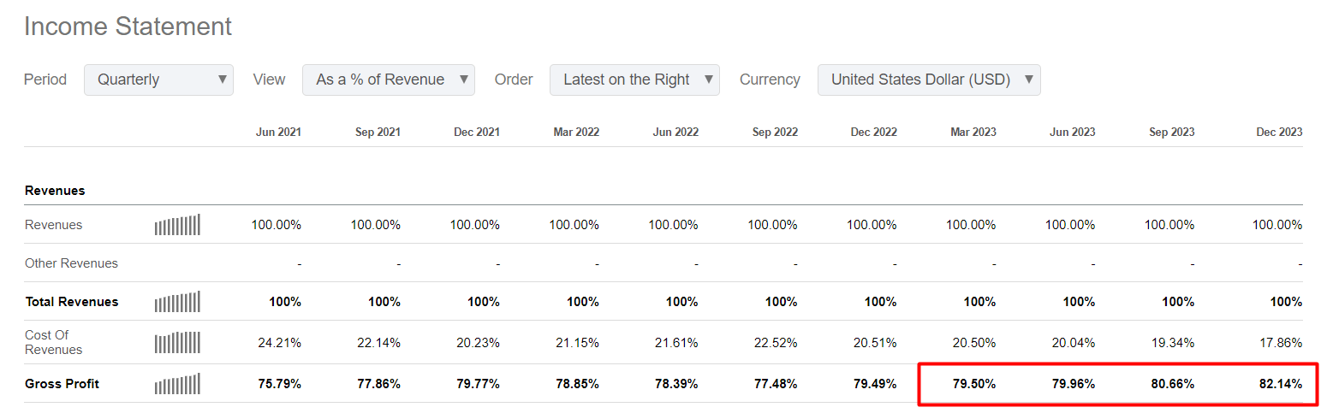Click the Total Revenues sparkline chart icon
Image resolution: width=1327 pixels, height=419 pixels.
(x=177, y=302)
